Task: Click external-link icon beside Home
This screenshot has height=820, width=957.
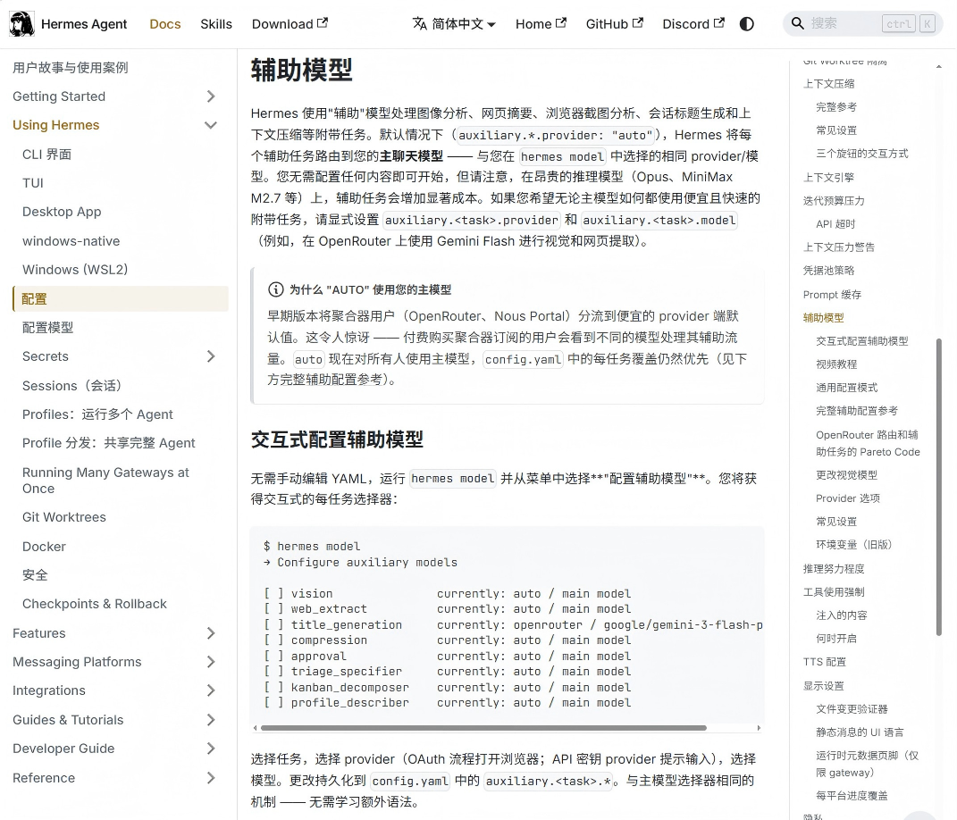Action: [561, 22]
